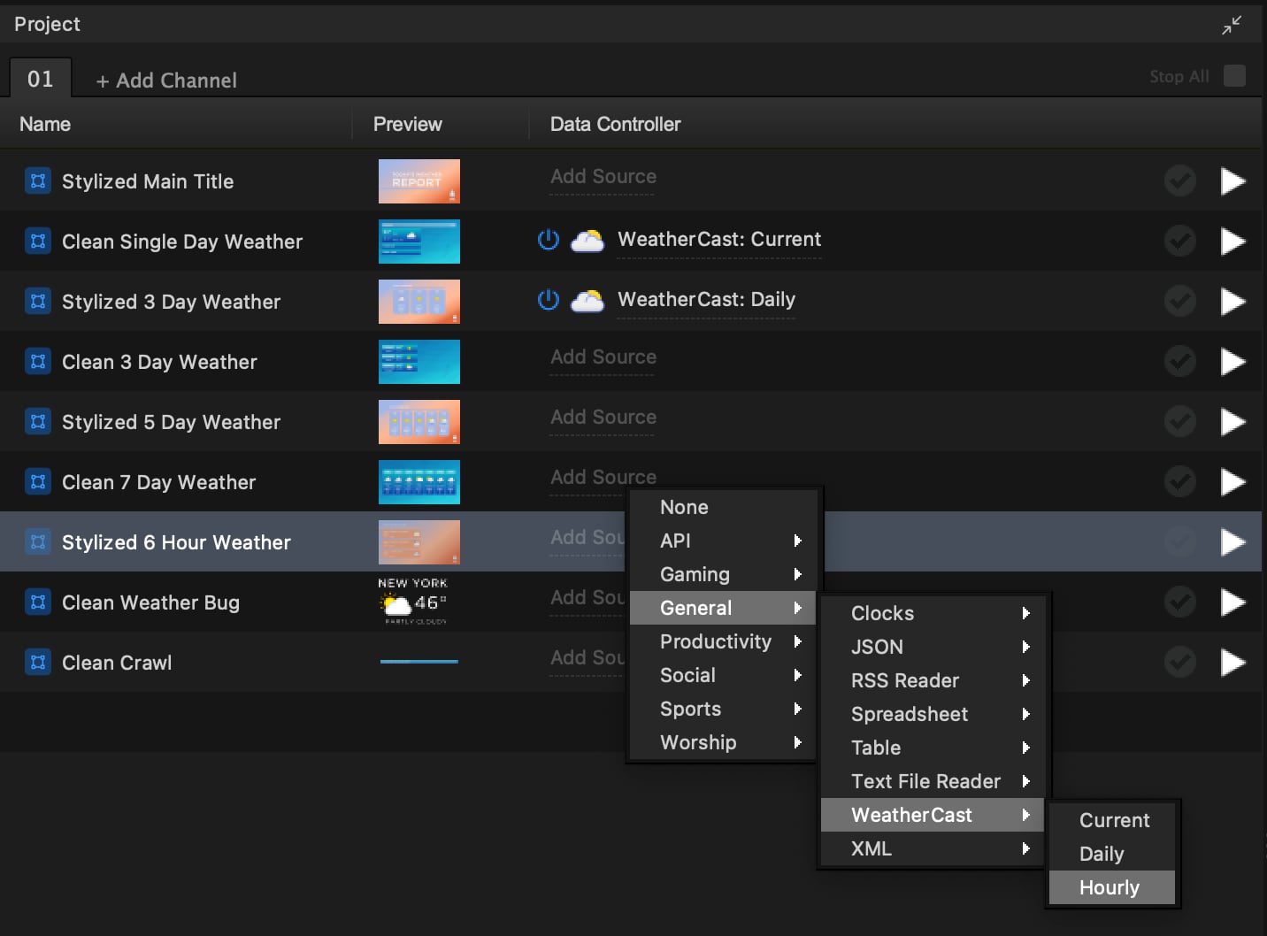Toggle checkmark on Clean 3 Day Weather row

pyautogui.click(x=1180, y=362)
